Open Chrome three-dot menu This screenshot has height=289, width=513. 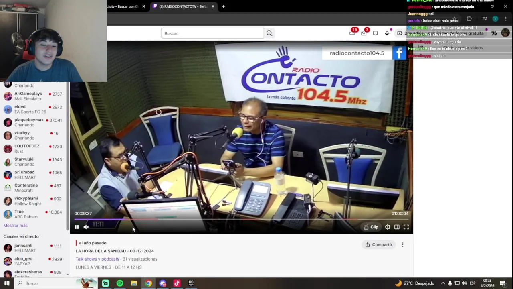tap(505, 19)
